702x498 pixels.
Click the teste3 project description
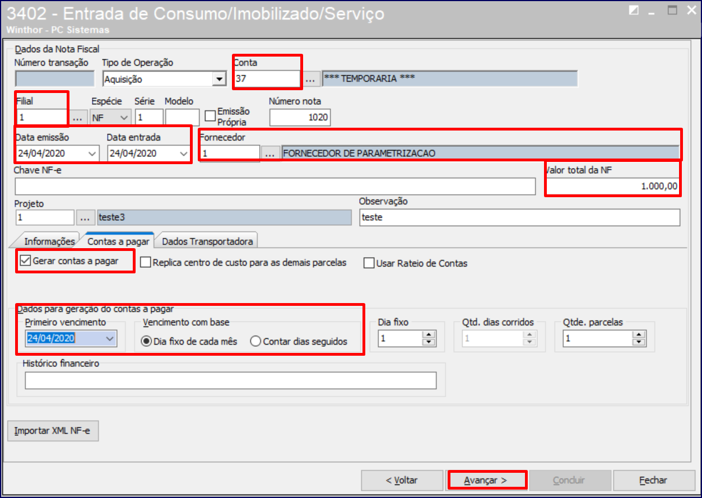111,217
